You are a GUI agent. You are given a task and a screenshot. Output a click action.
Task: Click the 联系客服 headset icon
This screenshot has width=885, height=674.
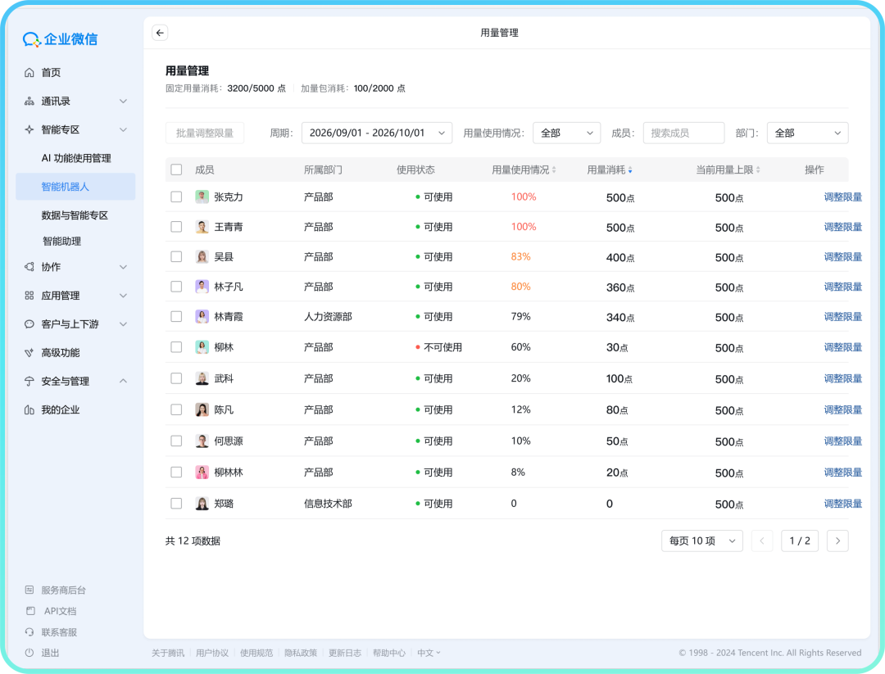pyautogui.click(x=29, y=632)
